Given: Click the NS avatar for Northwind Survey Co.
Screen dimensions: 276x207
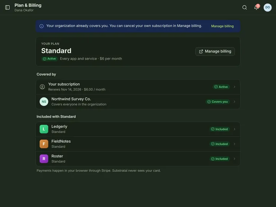Looking at the screenshot, I should tap(44, 102).
